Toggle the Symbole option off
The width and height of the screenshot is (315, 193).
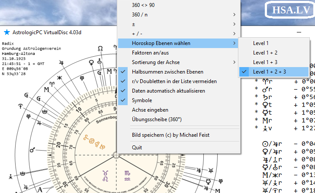click(x=141, y=100)
